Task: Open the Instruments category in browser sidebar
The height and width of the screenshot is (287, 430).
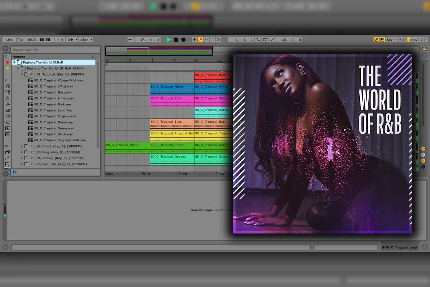Action: [x=8, y=98]
